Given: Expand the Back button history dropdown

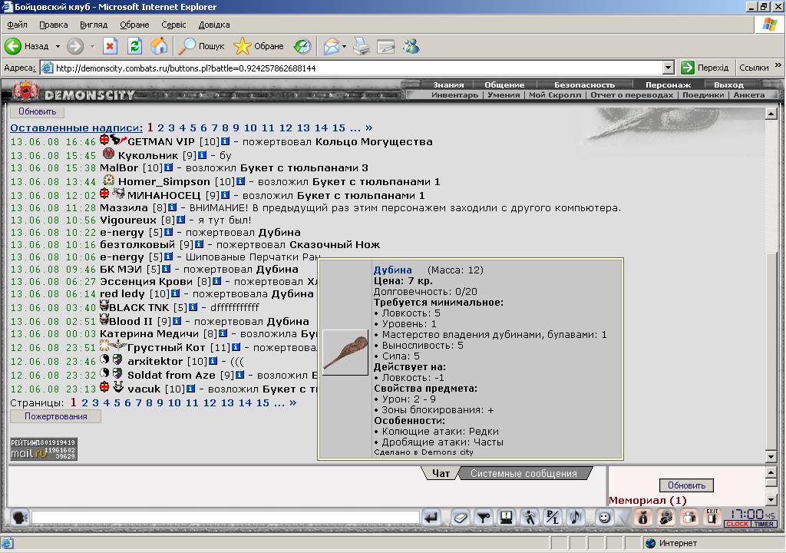Looking at the screenshot, I should click(x=58, y=46).
